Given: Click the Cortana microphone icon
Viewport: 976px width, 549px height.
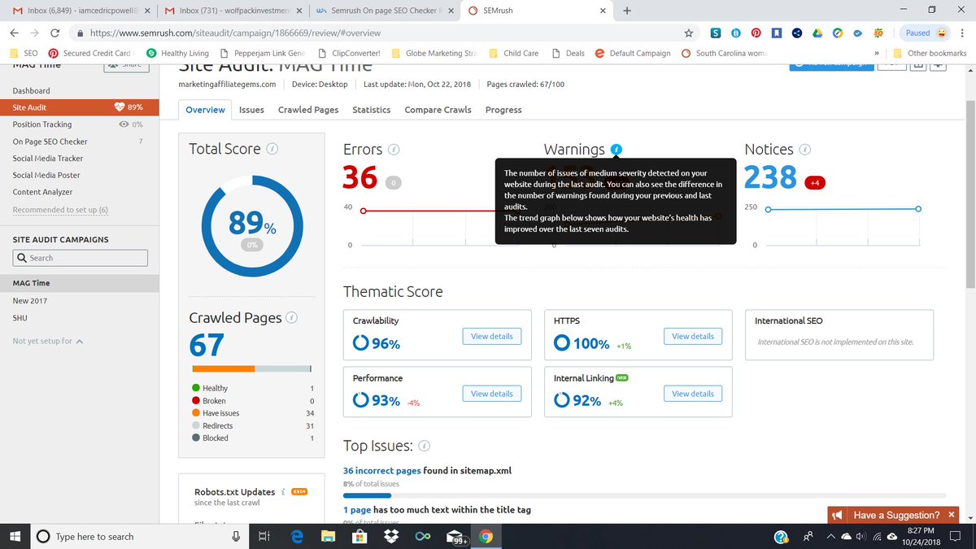Looking at the screenshot, I should pos(236,537).
